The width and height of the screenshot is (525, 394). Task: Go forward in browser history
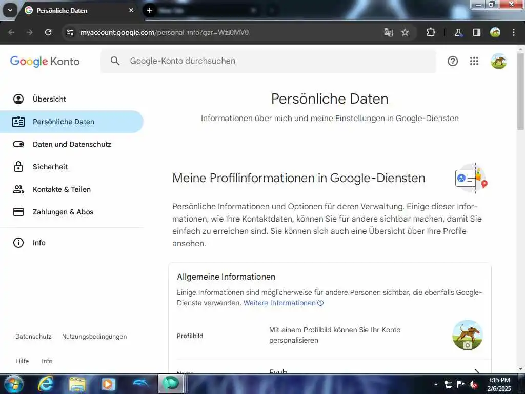pyautogui.click(x=30, y=32)
